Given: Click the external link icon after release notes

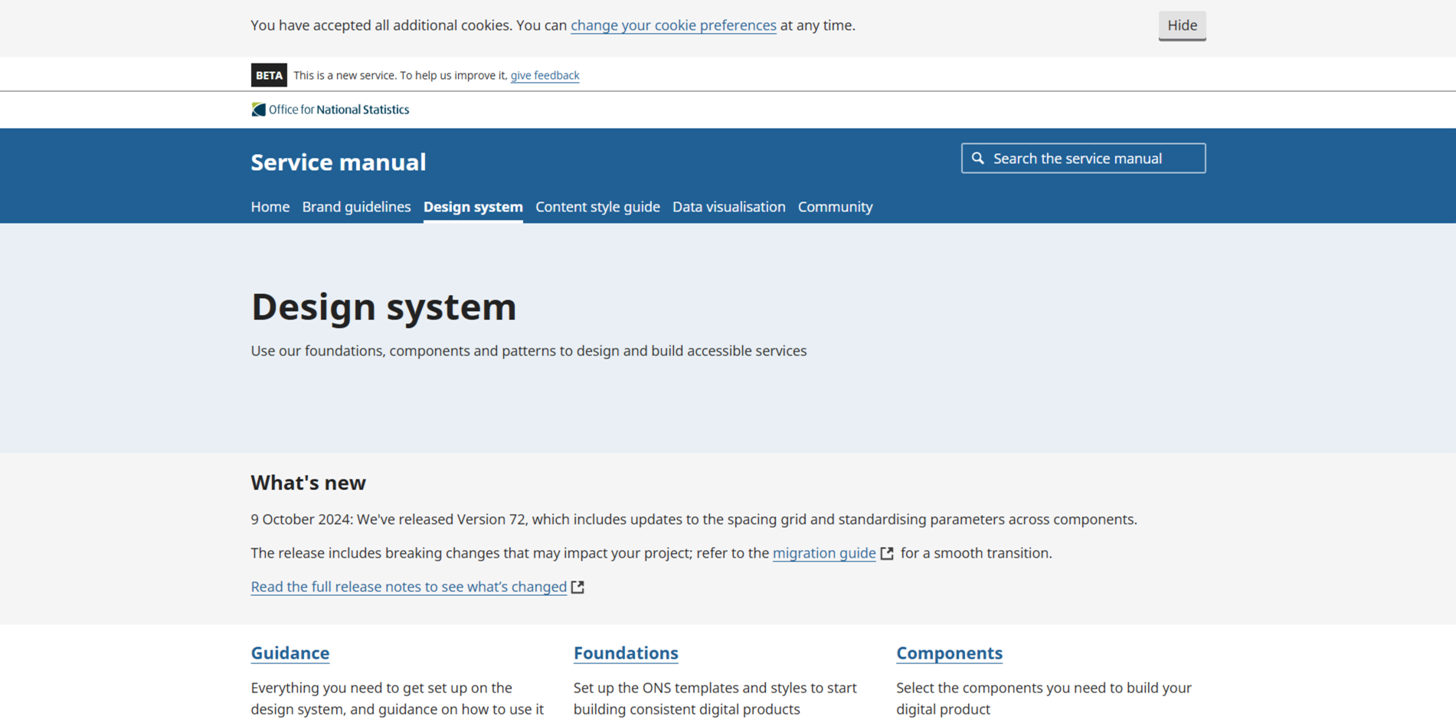Looking at the screenshot, I should (577, 587).
